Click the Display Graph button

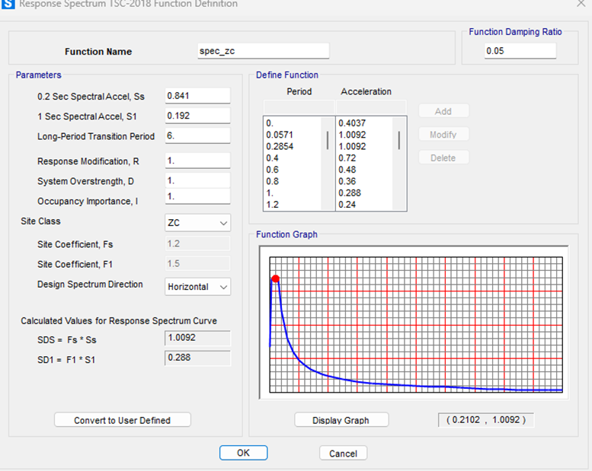[341, 420]
